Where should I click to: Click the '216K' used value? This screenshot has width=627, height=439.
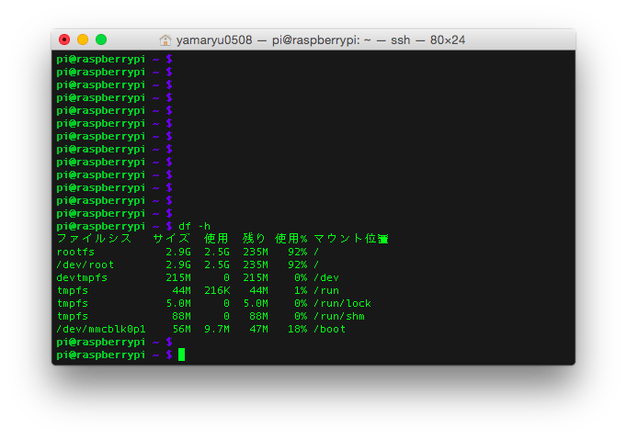pos(217,290)
